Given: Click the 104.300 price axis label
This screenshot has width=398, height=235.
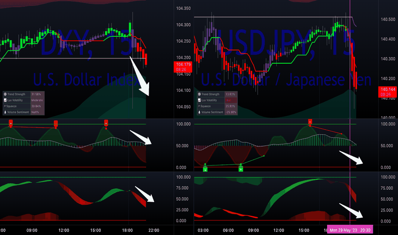Looking at the screenshot, I should pos(183,25).
